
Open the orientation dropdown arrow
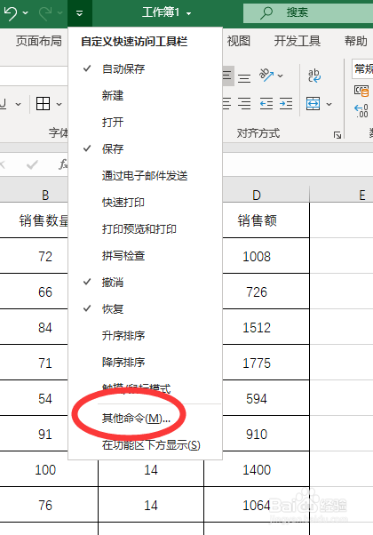(281, 76)
